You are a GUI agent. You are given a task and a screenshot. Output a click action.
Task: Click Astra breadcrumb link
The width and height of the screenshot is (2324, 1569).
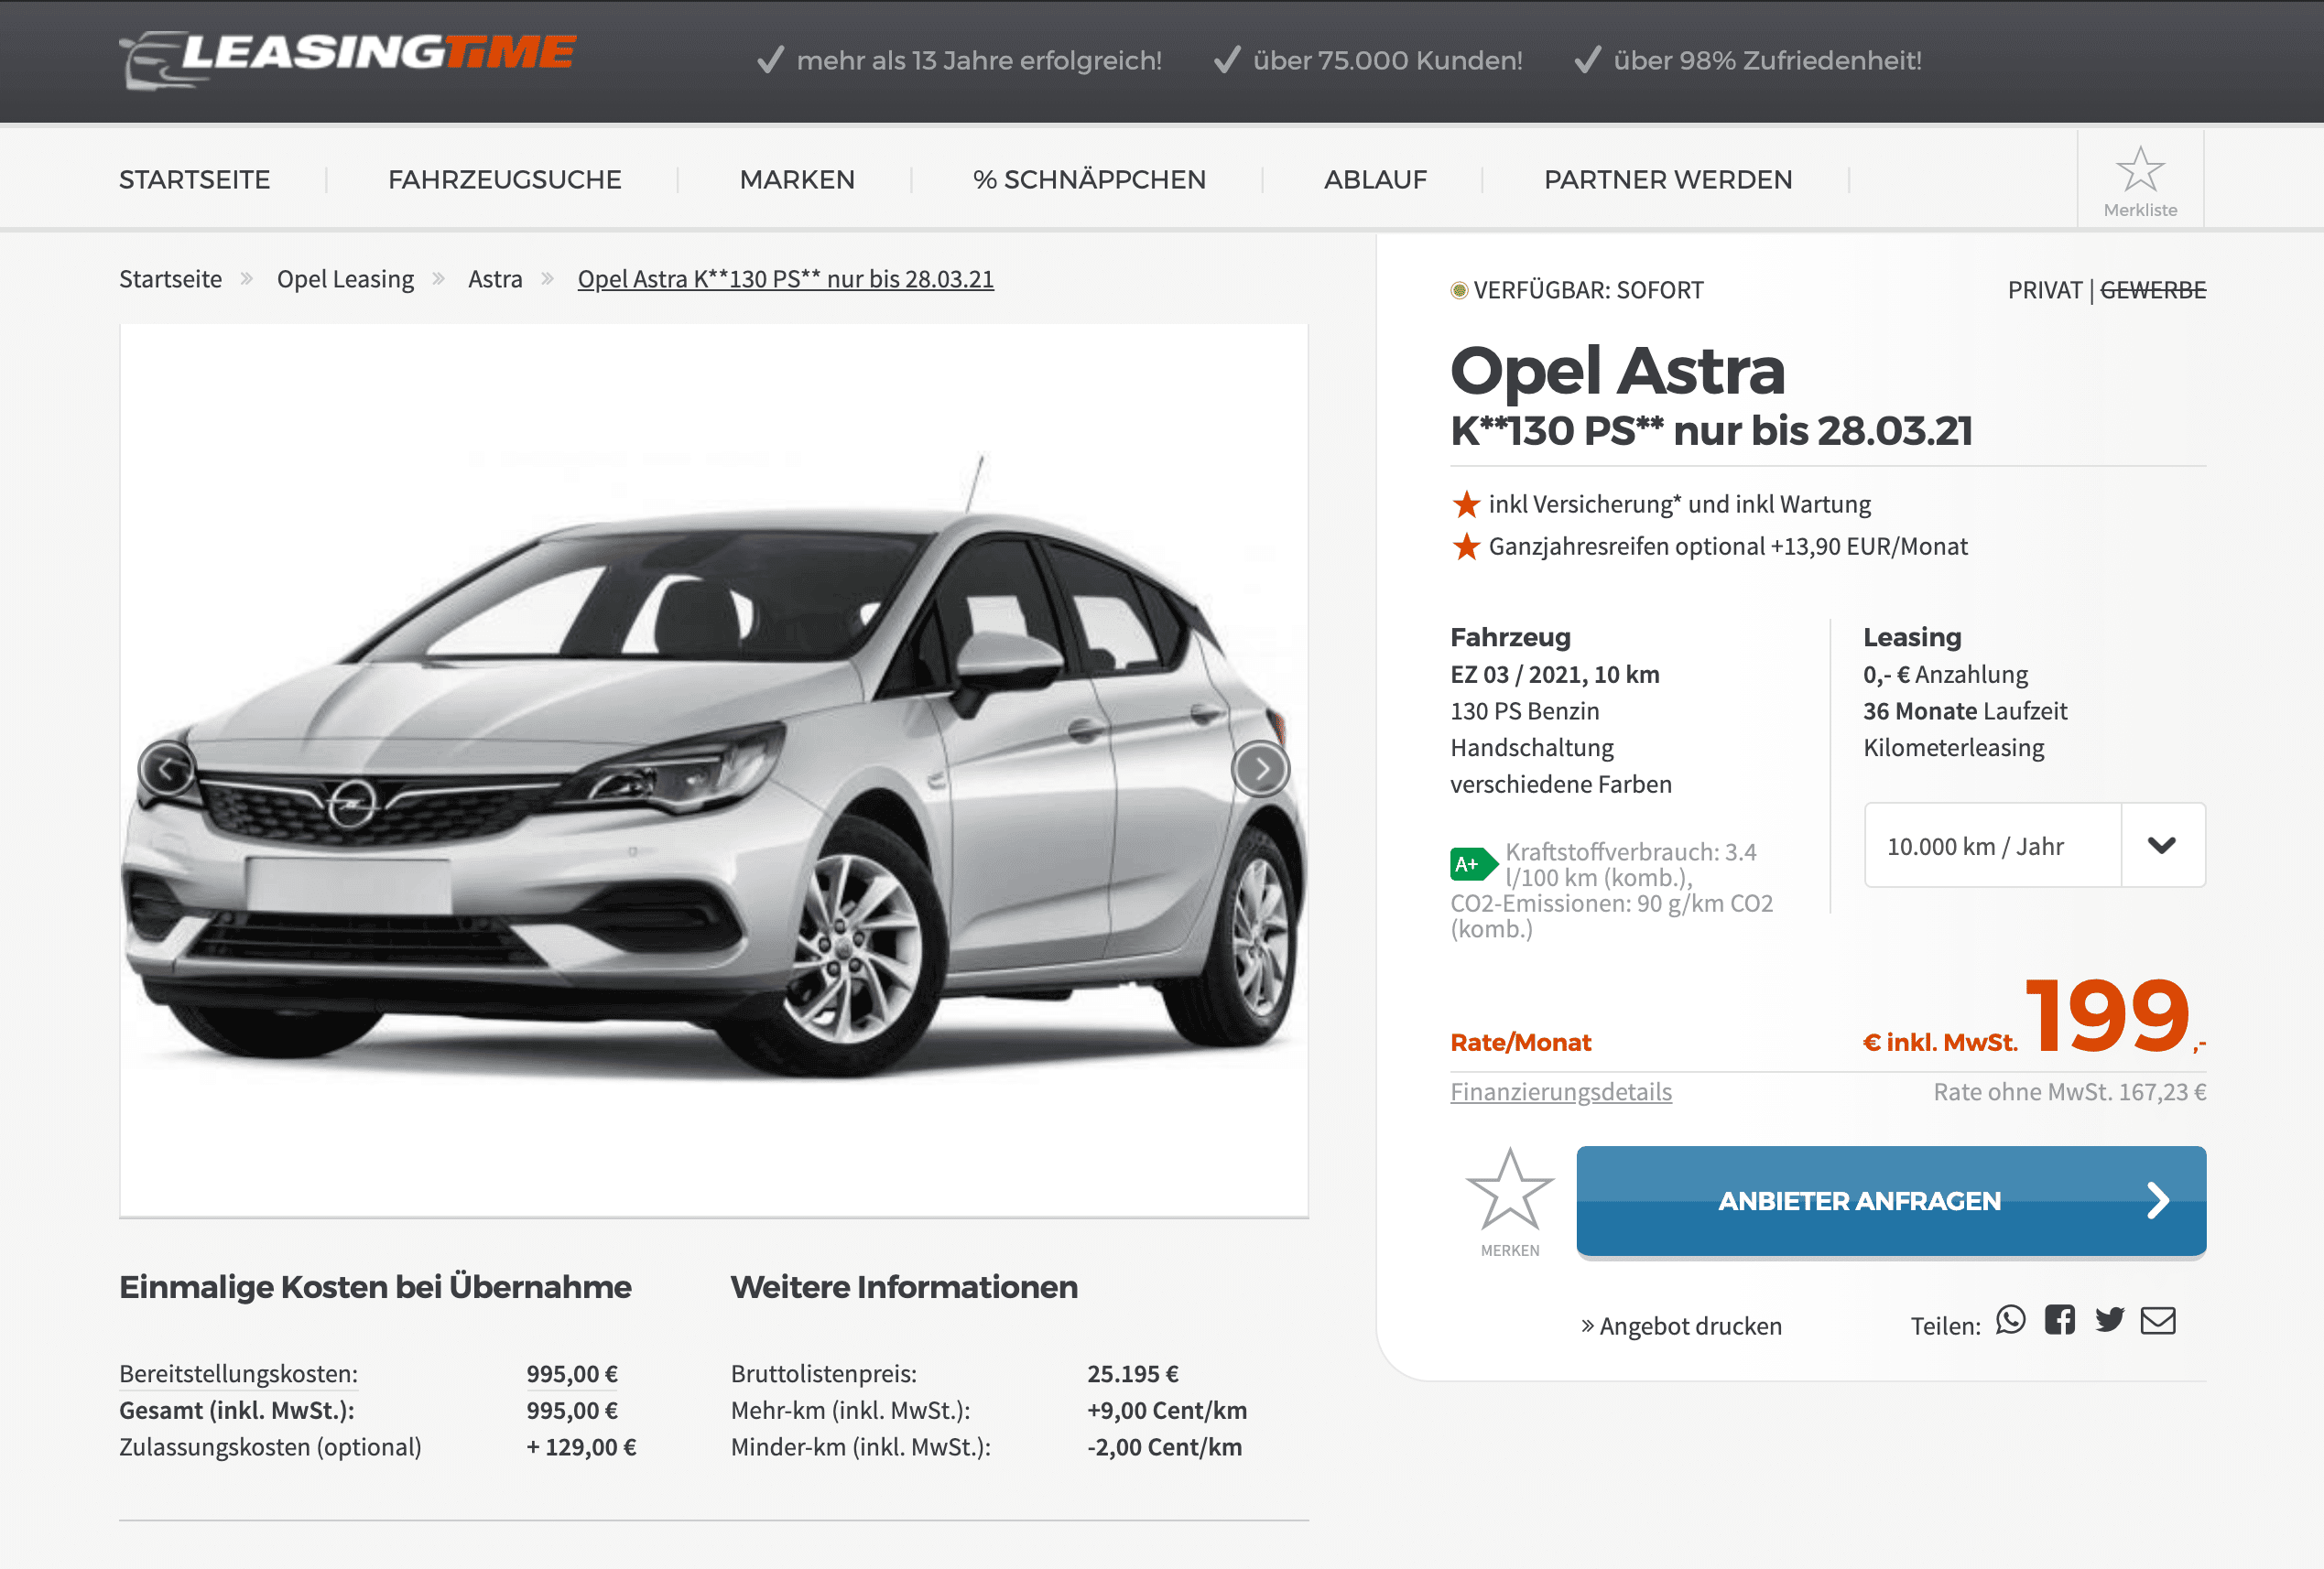click(x=495, y=279)
